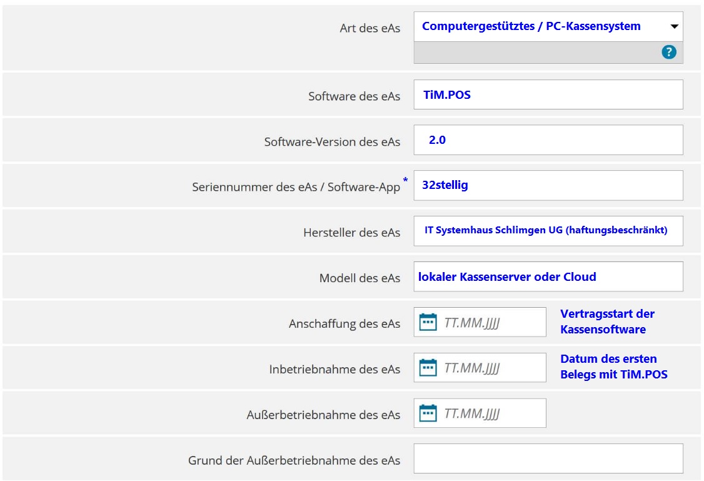Open the calendar icon for Anschaffung des eAs
704x481 pixels.
click(x=428, y=323)
